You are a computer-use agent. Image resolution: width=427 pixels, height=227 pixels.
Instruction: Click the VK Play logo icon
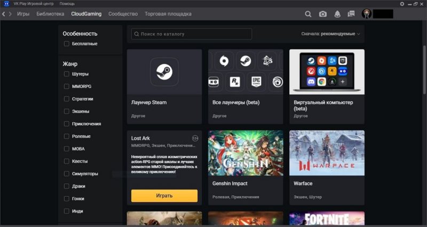[x=6, y=4]
